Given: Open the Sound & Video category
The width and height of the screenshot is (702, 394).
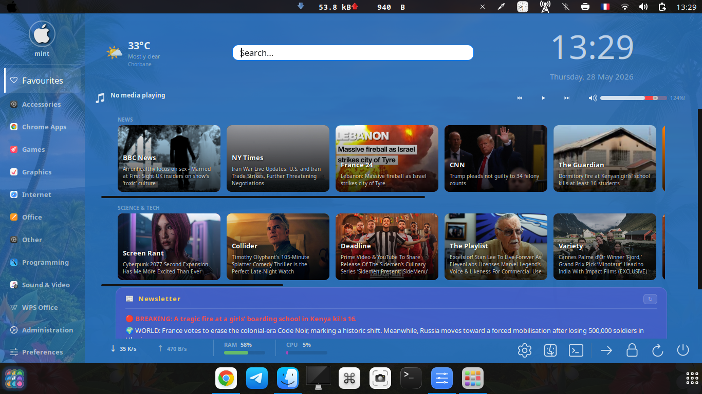Looking at the screenshot, I should tap(43, 285).
